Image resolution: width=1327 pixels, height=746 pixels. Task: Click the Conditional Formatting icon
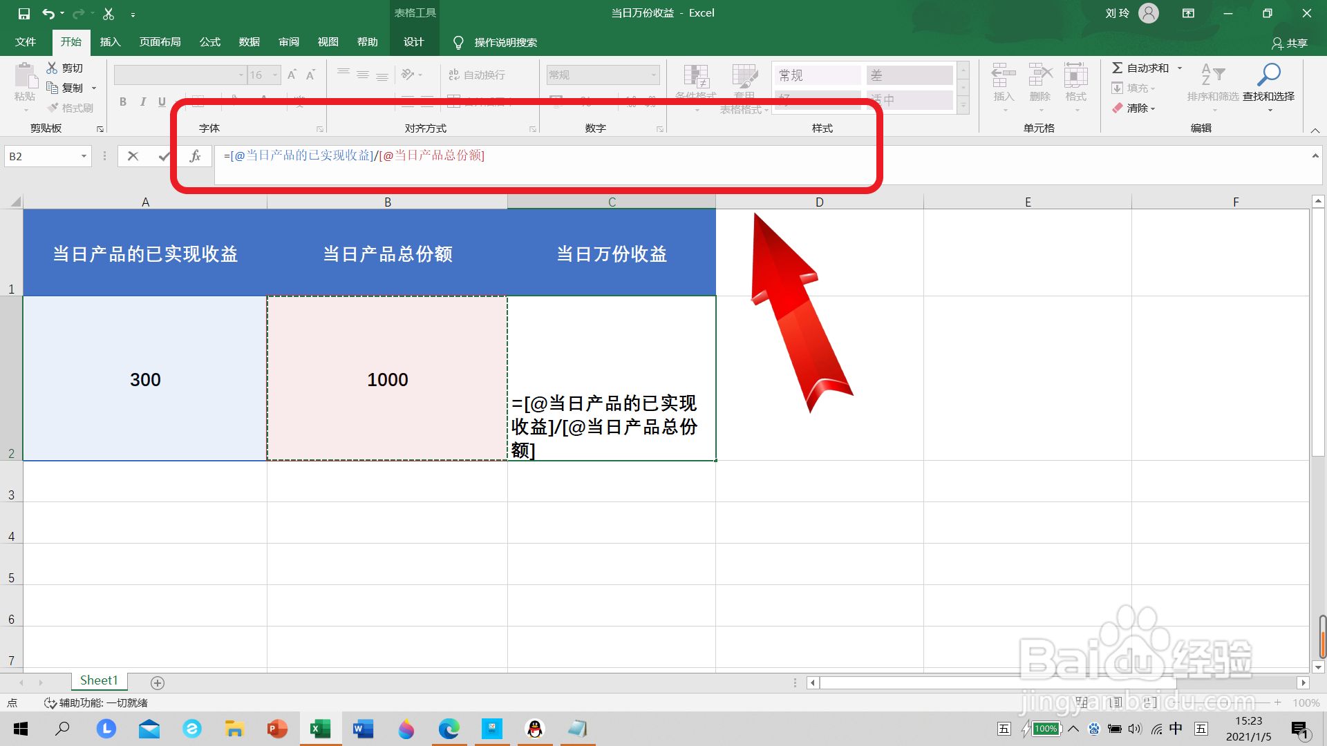point(696,76)
